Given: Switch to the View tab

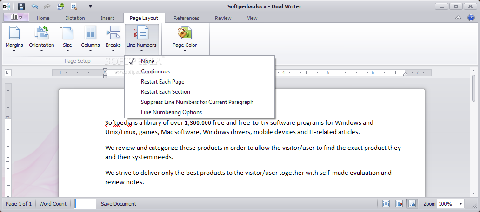Looking at the screenshot, I should click(252, 19).
